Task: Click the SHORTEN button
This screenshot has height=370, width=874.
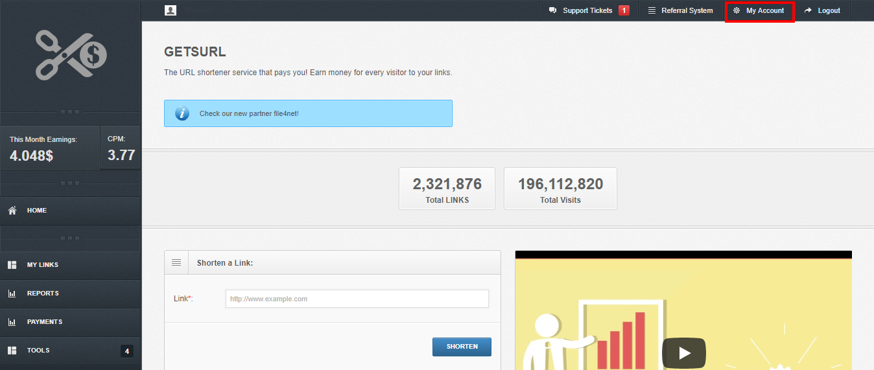Action: point(462,347)
